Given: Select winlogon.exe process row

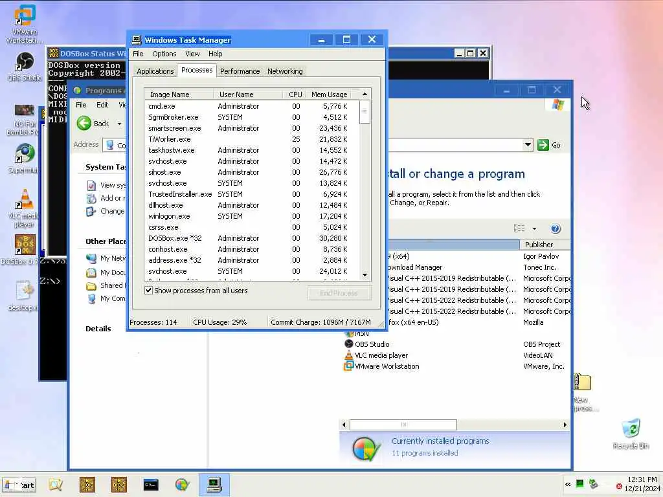Looking at the screenshot, I should (x=252, y=216).
